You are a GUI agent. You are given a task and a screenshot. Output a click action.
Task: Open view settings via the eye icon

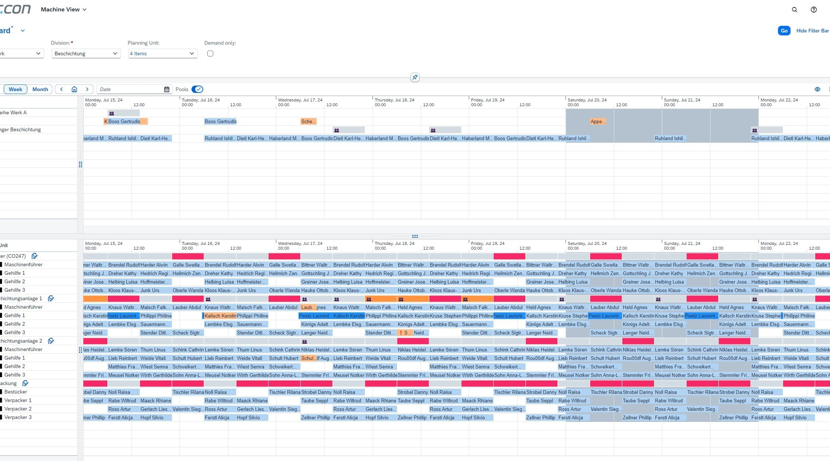tap(817, 89)
